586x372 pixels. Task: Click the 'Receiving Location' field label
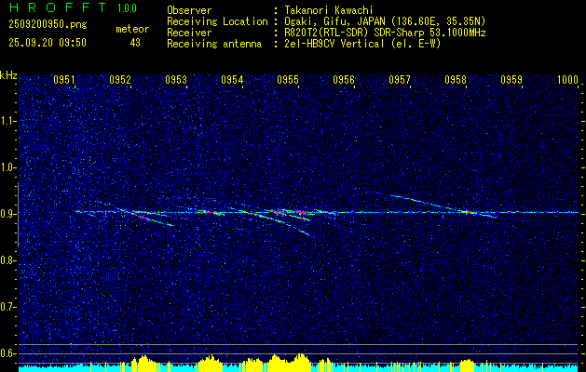217,21
